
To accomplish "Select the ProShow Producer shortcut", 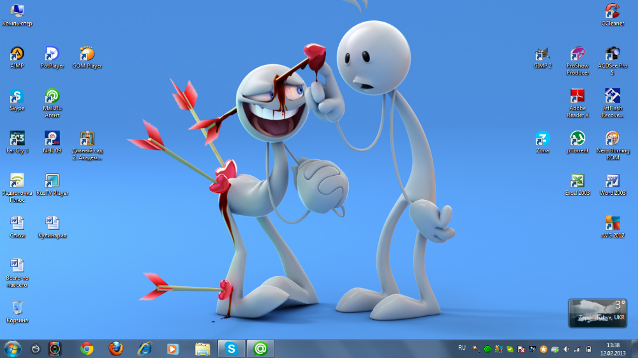I will tap(578, 61).
